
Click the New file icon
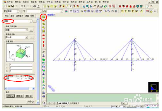[6, 6]
